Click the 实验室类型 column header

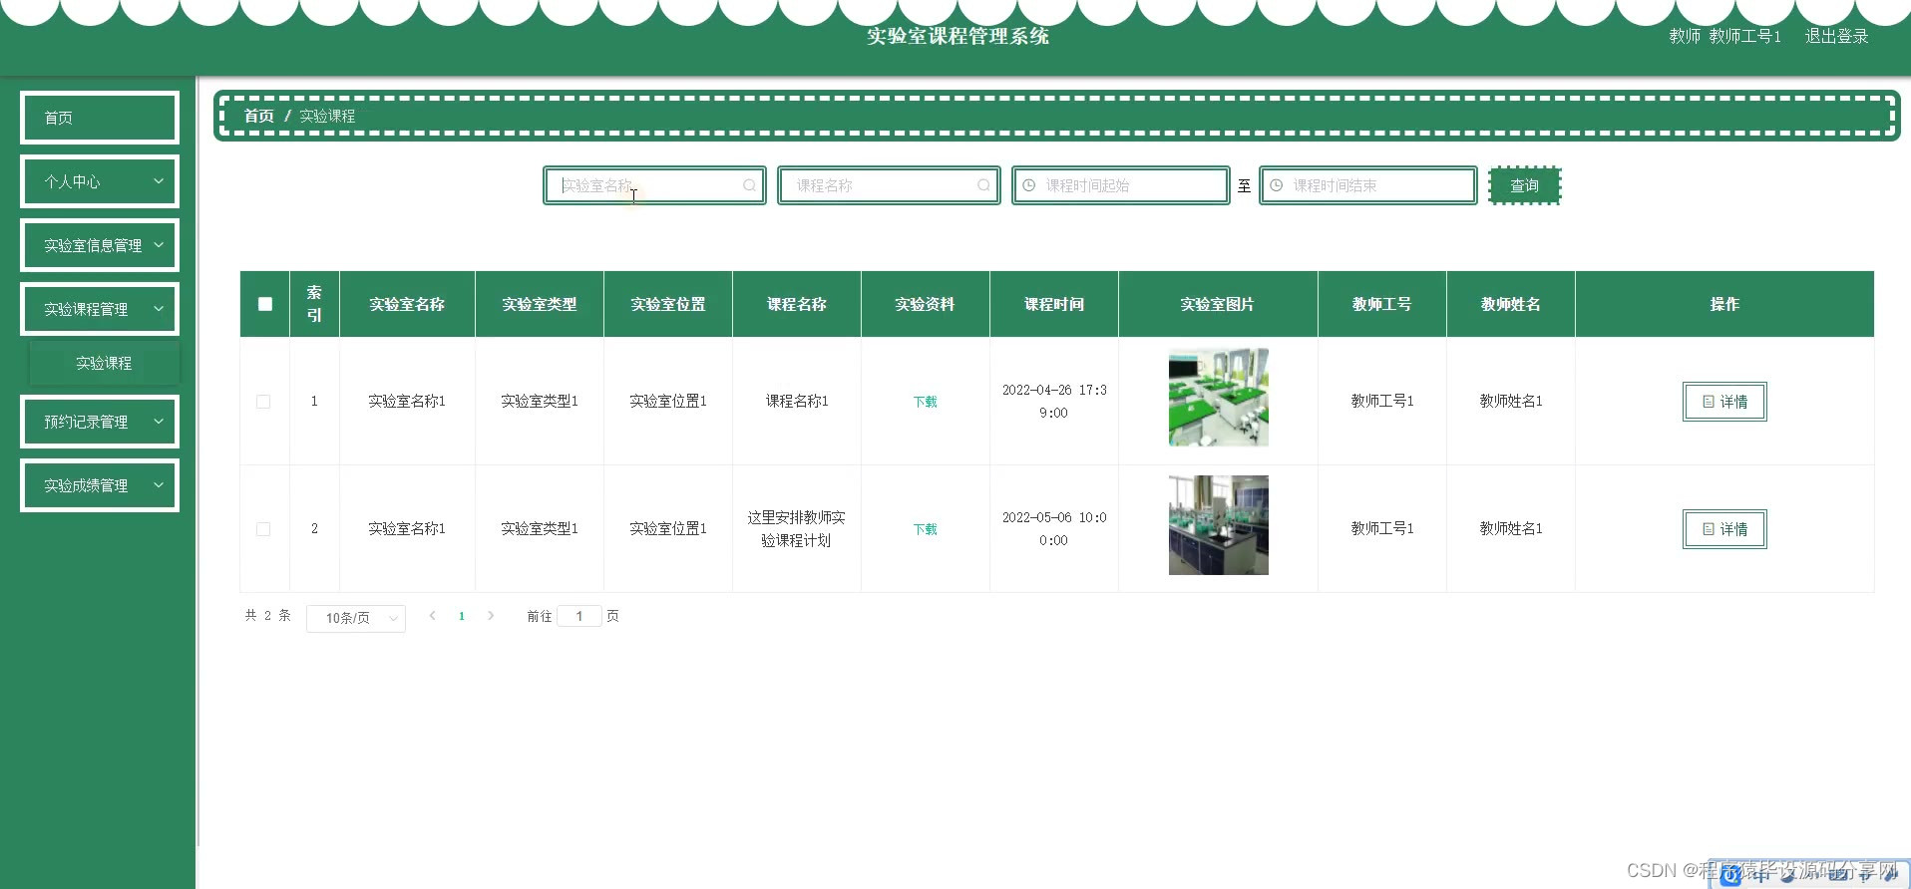click(x=540, y=304)
